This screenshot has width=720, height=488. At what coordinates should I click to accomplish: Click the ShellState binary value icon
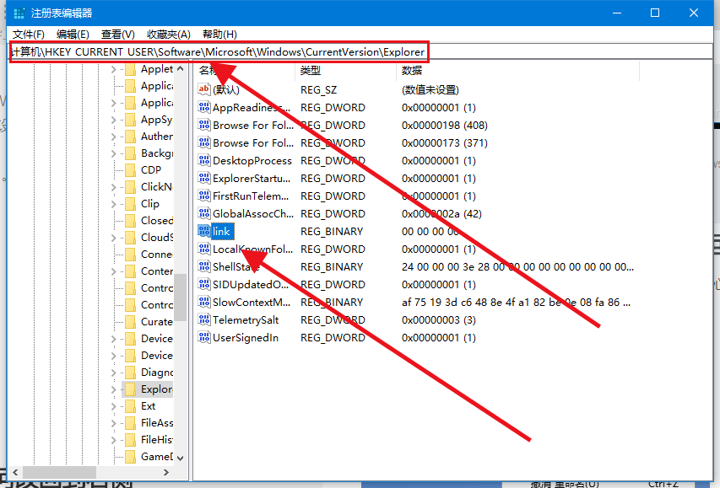[204, 266]
